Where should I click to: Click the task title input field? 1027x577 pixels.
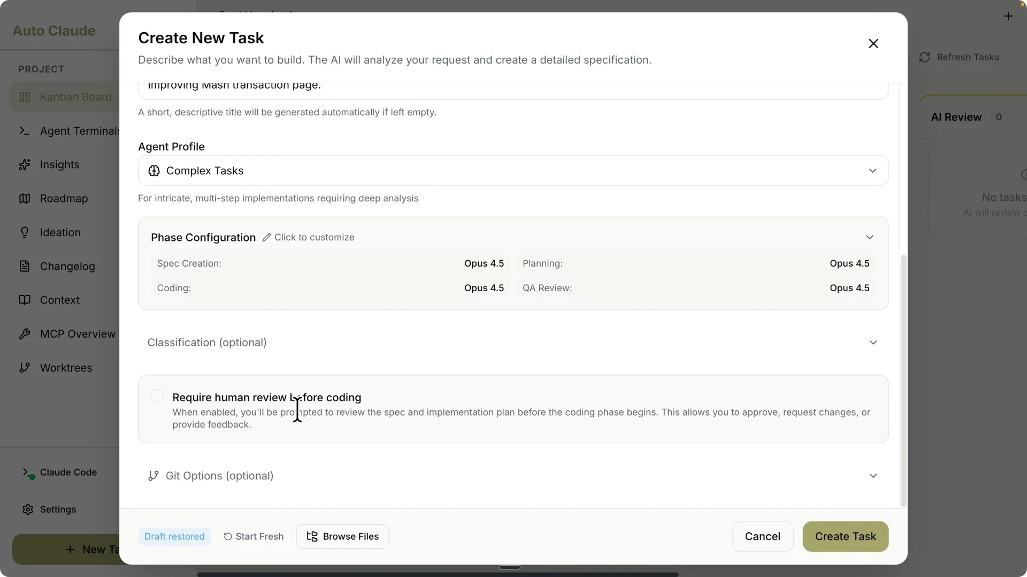pos(513,90)
